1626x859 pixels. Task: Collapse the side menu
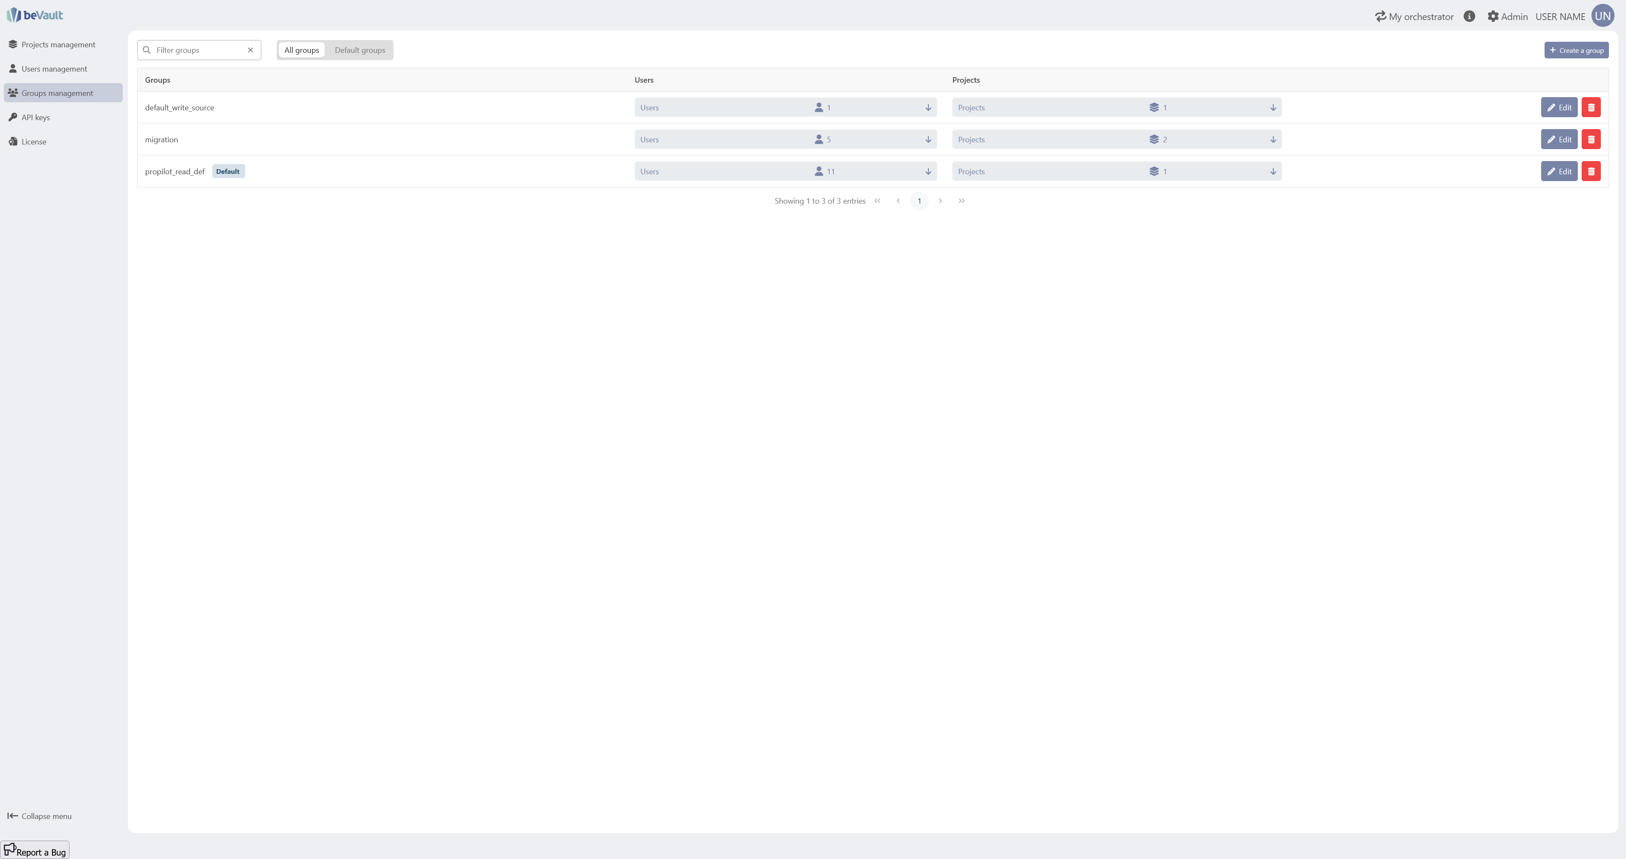click(x=39, y=816)
